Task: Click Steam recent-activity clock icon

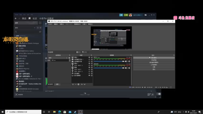Action: click(38, 28)
